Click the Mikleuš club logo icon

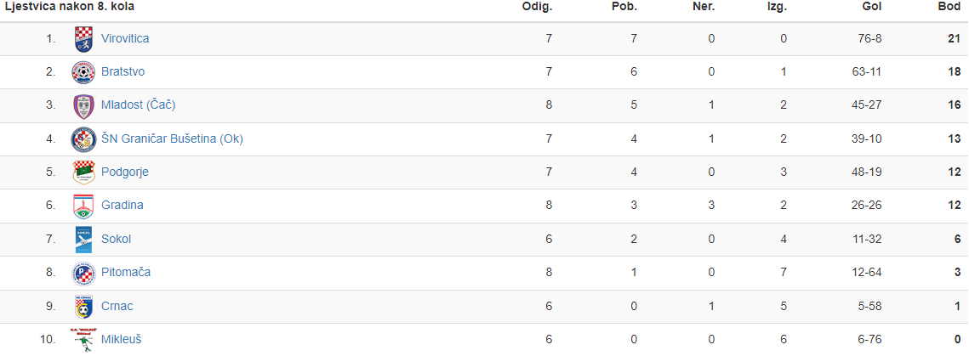tap(83, 340)
